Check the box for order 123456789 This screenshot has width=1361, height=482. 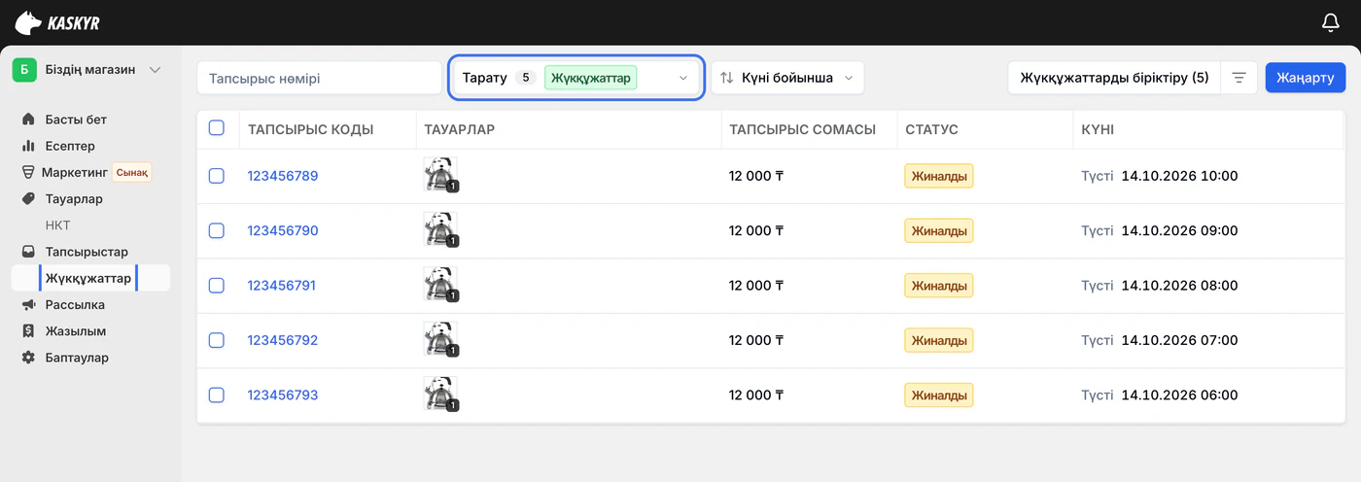(217, 176)
